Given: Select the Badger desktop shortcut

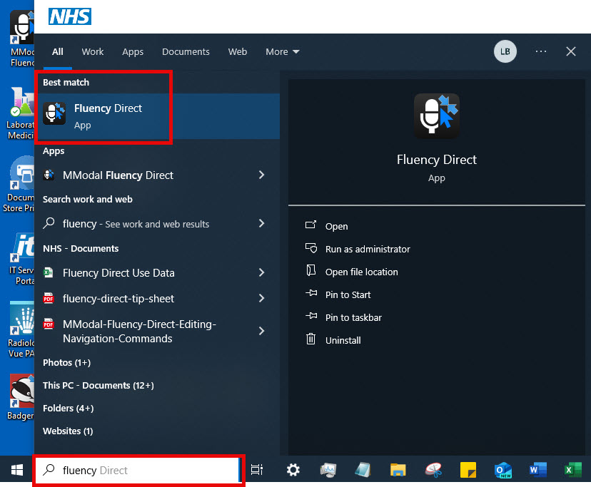Looking at the screenshot, I should [x=21, y=397].
